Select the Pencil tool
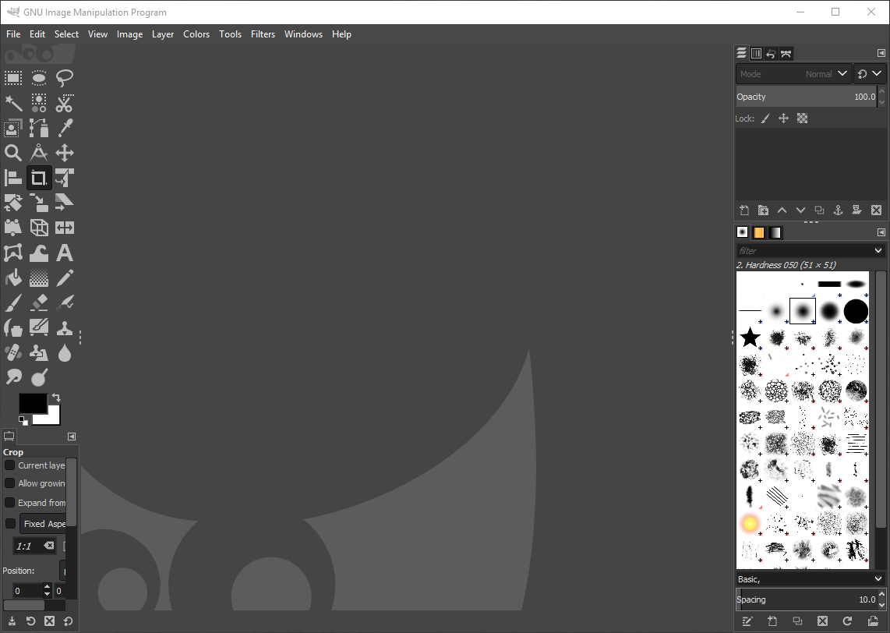This screenshot has height=633, width=890. click(64, 278)
